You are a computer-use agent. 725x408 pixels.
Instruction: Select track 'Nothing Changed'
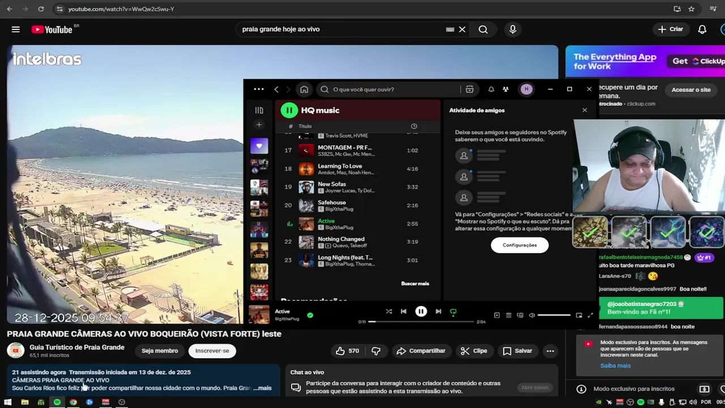pos(358,242)
